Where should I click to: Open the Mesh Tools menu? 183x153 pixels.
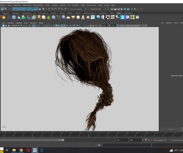[27, 5]
